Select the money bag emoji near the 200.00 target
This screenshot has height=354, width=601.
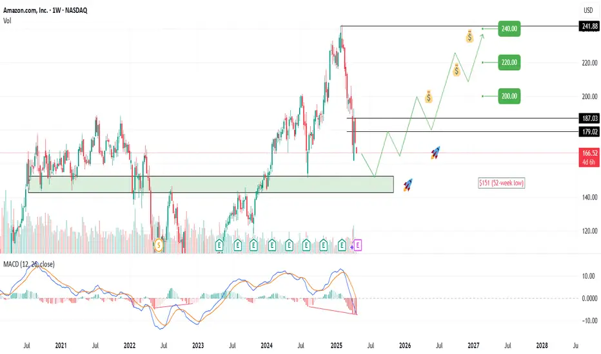[x=429, y=97]
